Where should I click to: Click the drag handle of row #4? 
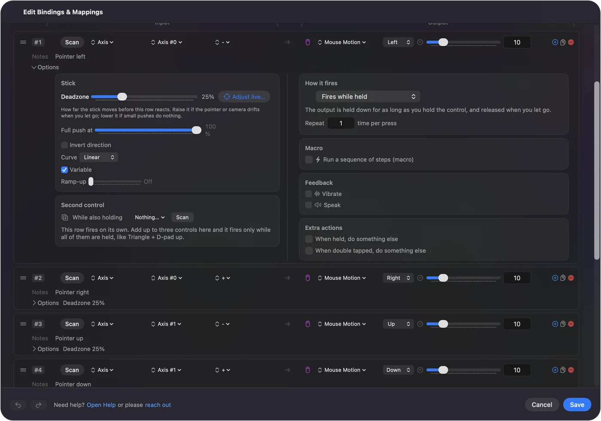(x=23, y=370)
